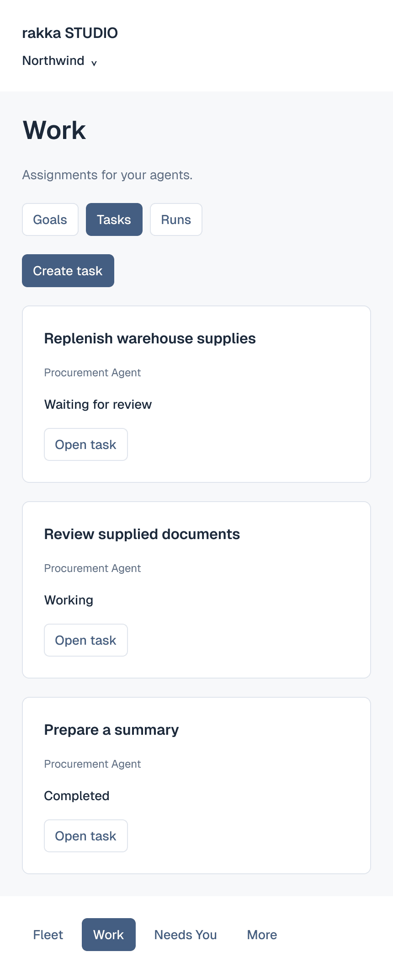Open the More navigation item
The height and width of the screenshot is (973, 393).
point(262,935)
